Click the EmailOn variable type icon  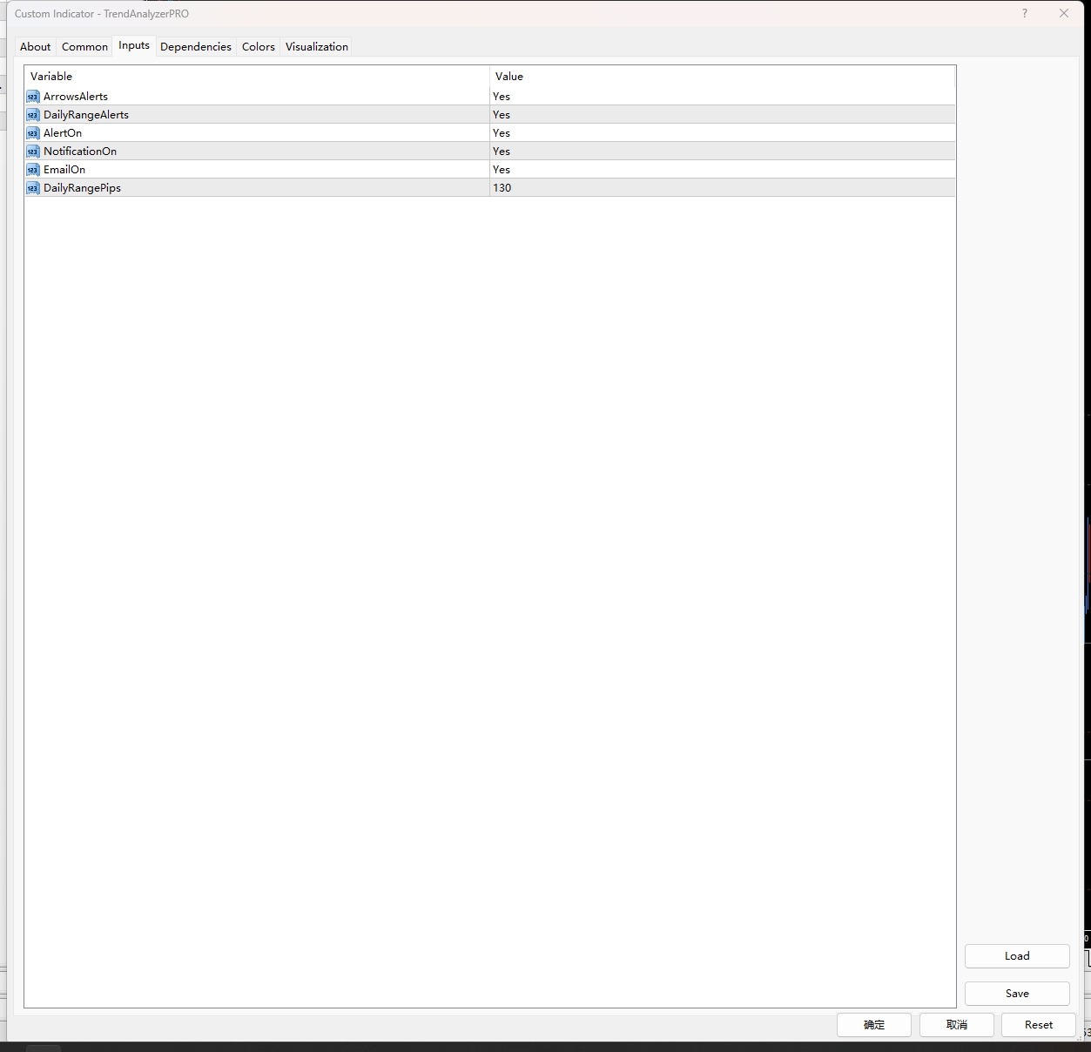pos(33,170)
